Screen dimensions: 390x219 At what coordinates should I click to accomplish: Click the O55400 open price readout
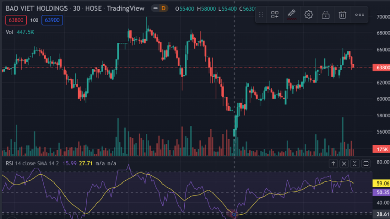[184, 9]
